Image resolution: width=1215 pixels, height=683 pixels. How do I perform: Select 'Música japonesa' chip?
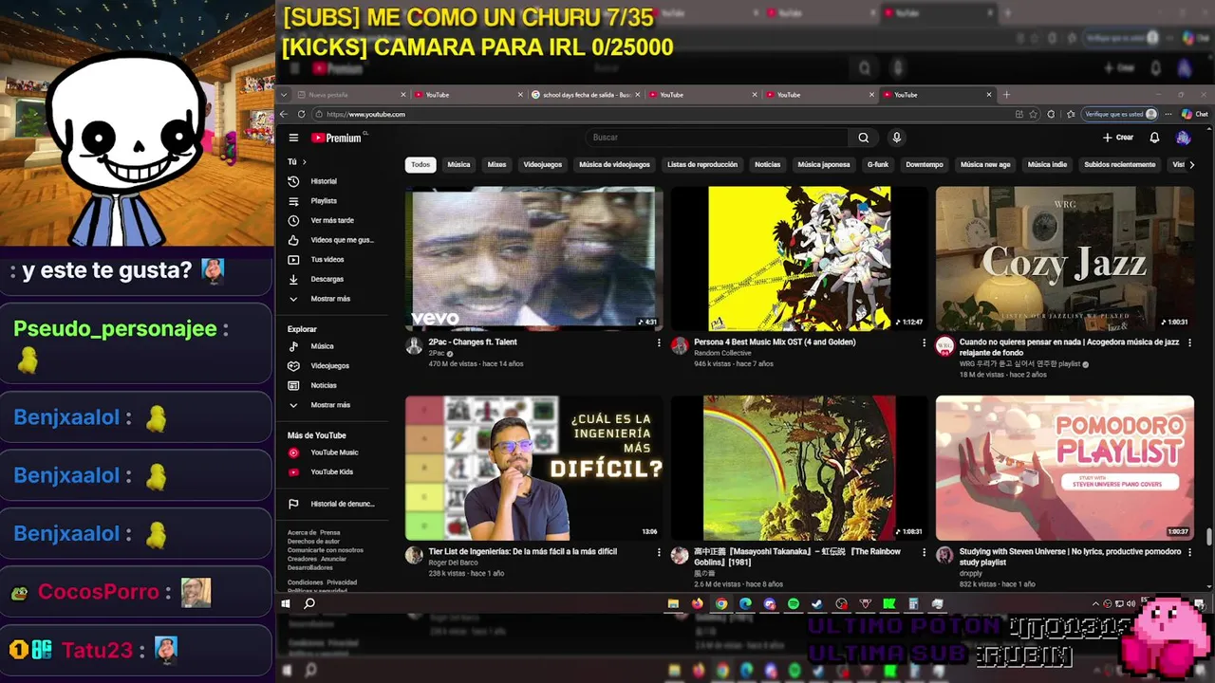click(x=823, y=164)
